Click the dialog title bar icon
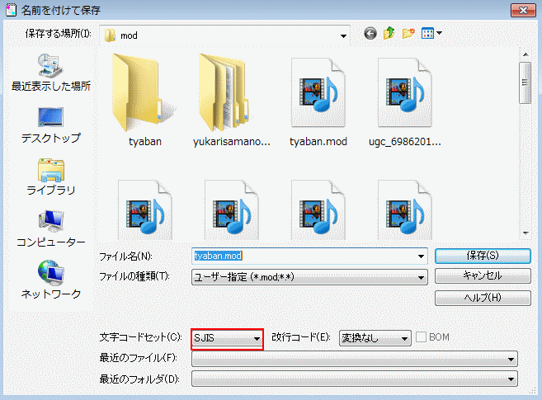Viewport: 542px width, 400px height. coord(11,10)
